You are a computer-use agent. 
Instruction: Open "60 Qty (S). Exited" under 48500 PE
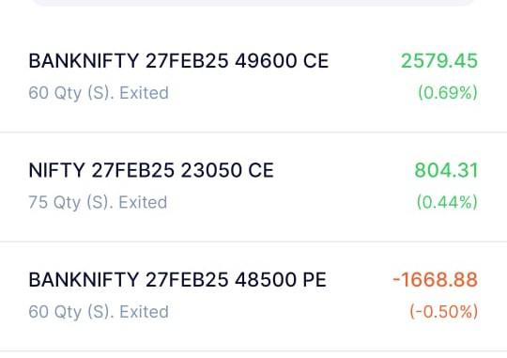99,312
